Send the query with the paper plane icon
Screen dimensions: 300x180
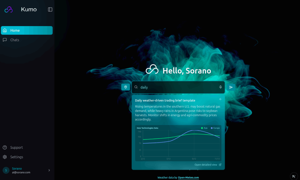pyautogui.click(x=231, y=87)
